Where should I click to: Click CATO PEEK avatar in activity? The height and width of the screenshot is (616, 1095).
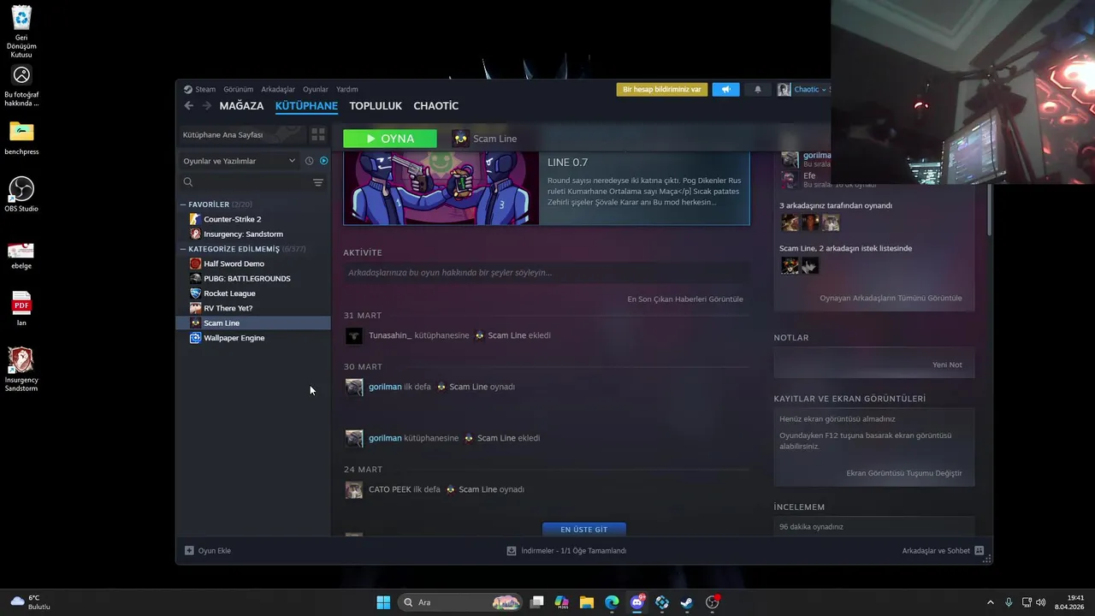pos(353,489)
